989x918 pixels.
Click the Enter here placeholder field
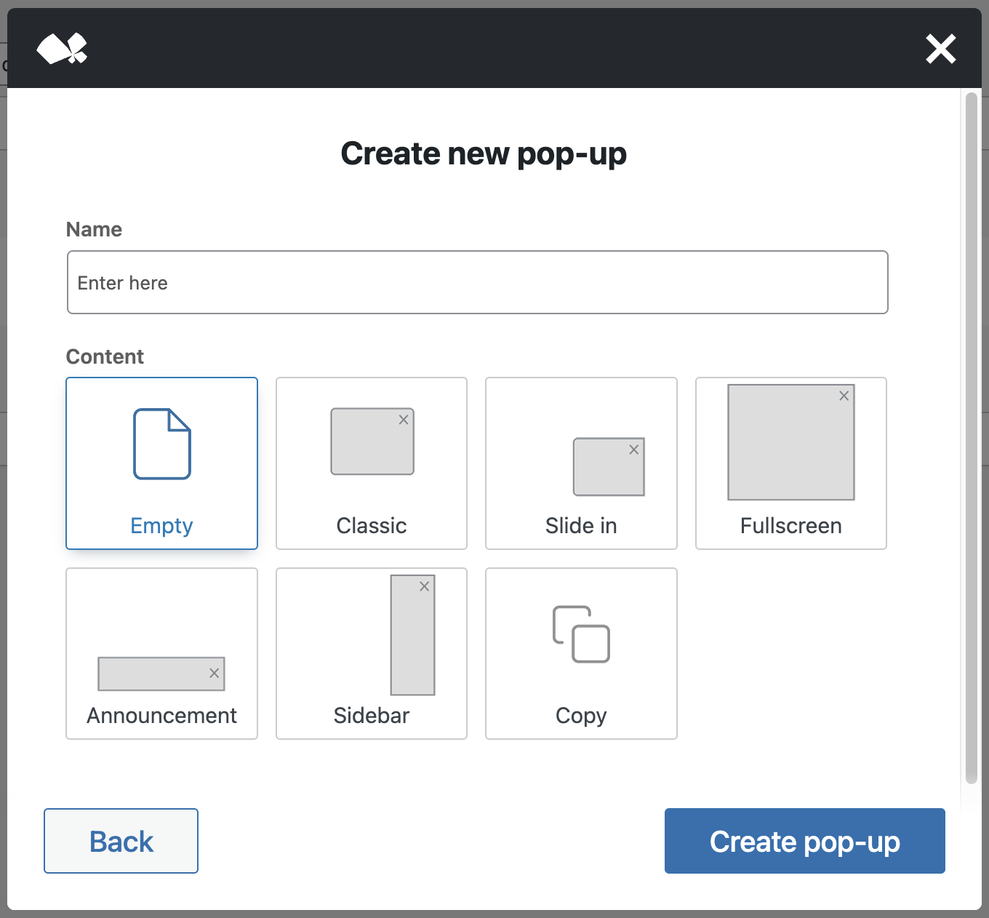(x=477, y=282)
